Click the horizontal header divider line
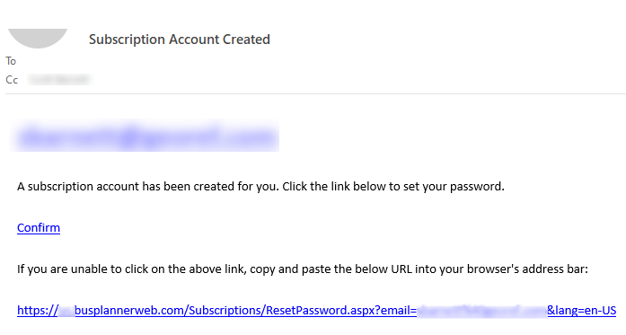The image size is (626, 335). click(x=315, y=93)
